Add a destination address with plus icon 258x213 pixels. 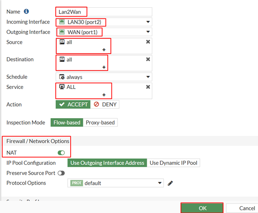[x=104, y=67]
